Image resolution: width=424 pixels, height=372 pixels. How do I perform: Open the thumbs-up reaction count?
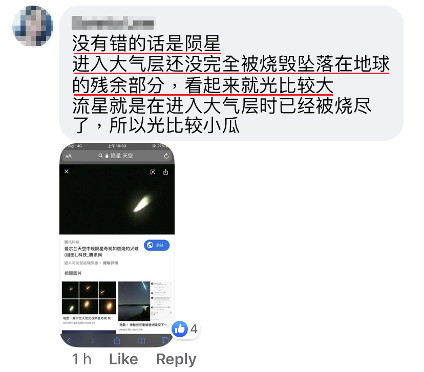[x=186, y=329]
